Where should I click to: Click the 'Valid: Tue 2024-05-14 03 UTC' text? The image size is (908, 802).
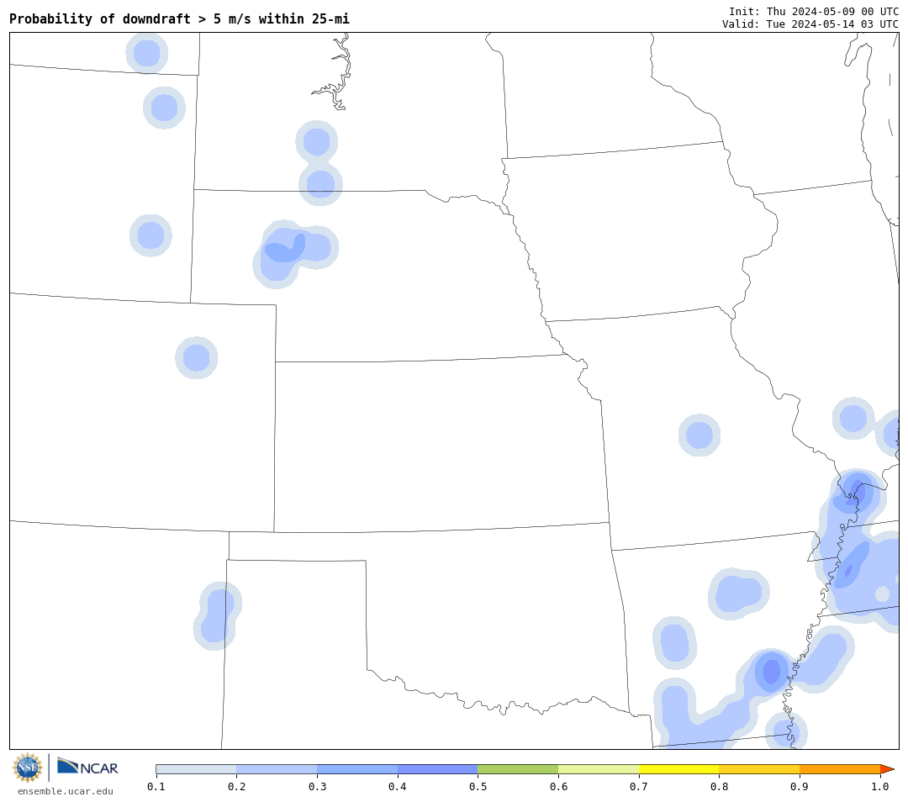point(810,24)
